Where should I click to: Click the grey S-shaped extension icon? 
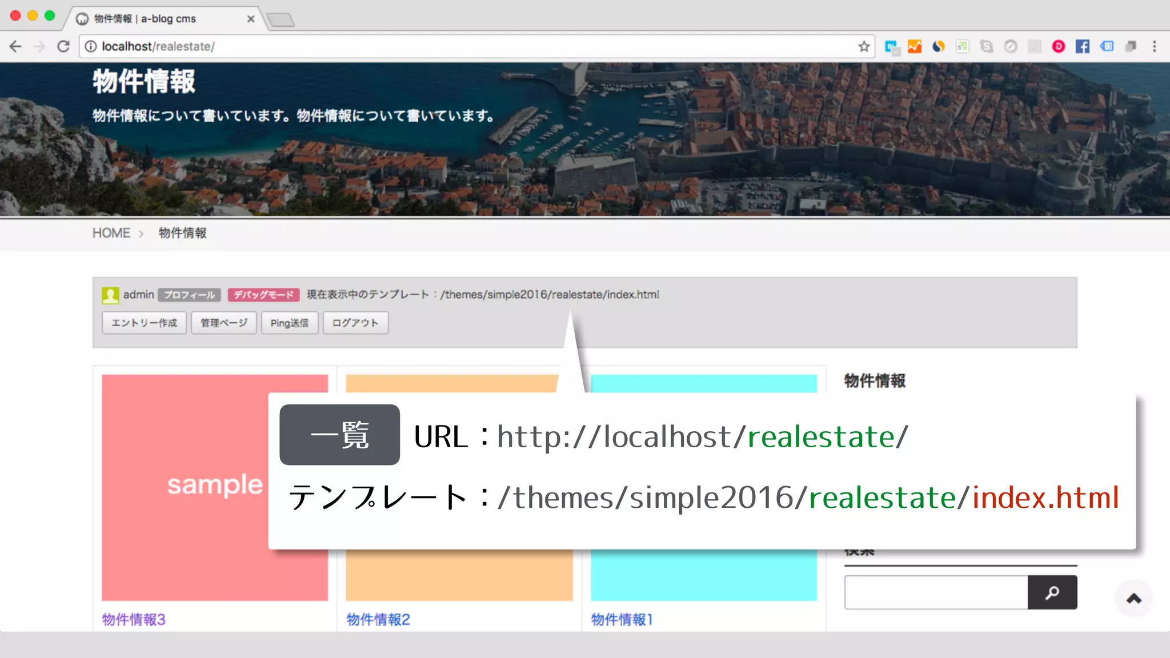pyautogui.click(x=987, y=46)
